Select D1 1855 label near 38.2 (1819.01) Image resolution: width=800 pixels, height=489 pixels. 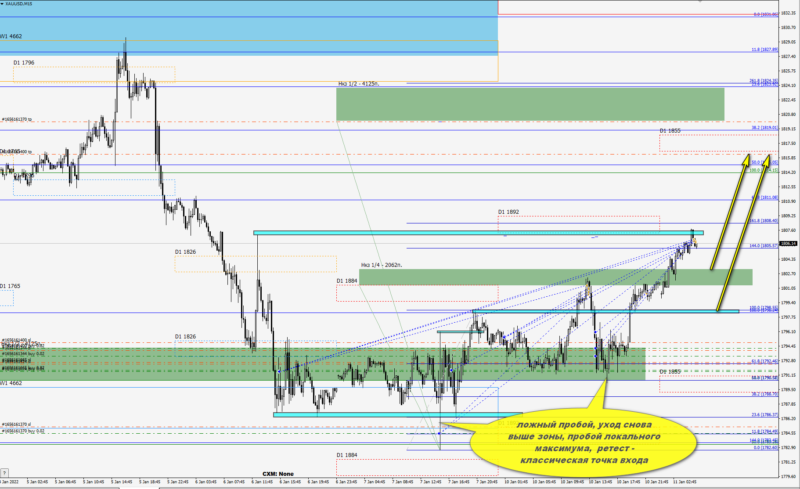point(670,131)
